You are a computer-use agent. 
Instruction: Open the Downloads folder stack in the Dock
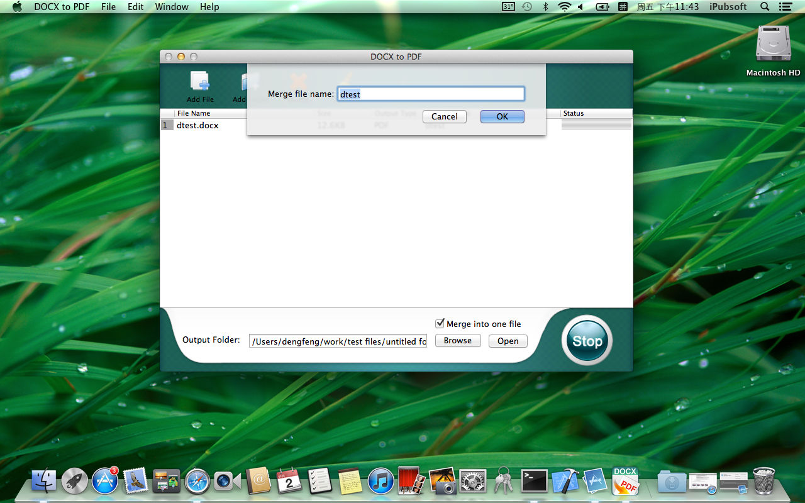point(672,482)
